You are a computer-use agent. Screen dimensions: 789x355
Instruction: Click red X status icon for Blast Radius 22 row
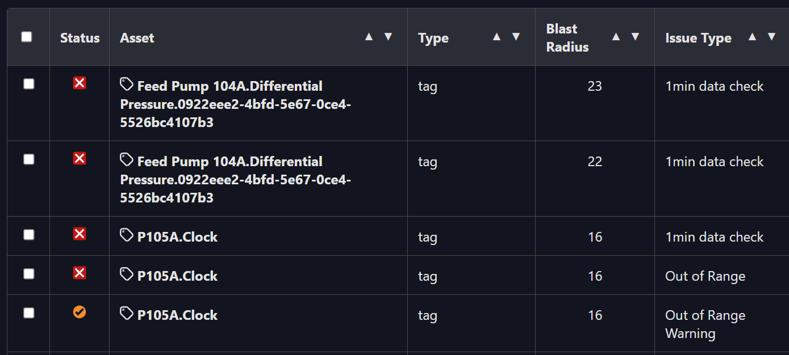[x=80, y=159]
